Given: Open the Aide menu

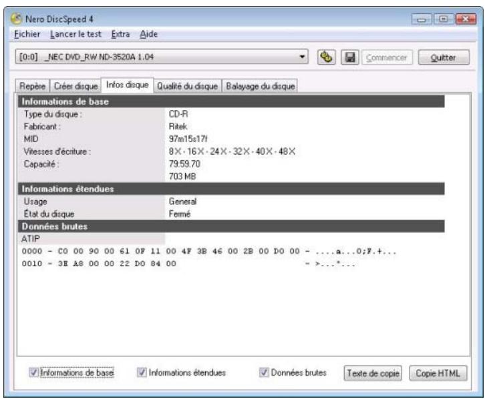Looking at the screenshot, I should point(149,34).
